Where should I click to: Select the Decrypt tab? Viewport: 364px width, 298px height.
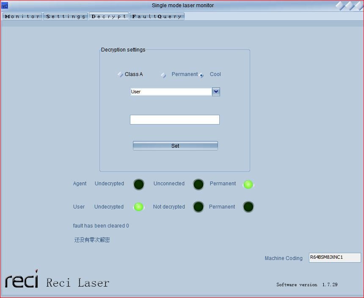(109, 16)
